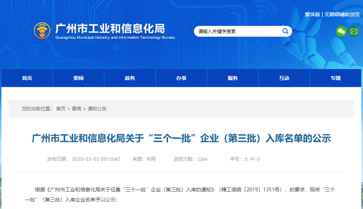Image resolution: width=363 pixels, height=209 pixels.
Task: Open 无障碍辅助浏览 accessibility mode
Action: tap(342, 14)
